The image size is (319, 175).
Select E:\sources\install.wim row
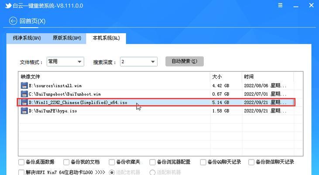click(156, 85)
